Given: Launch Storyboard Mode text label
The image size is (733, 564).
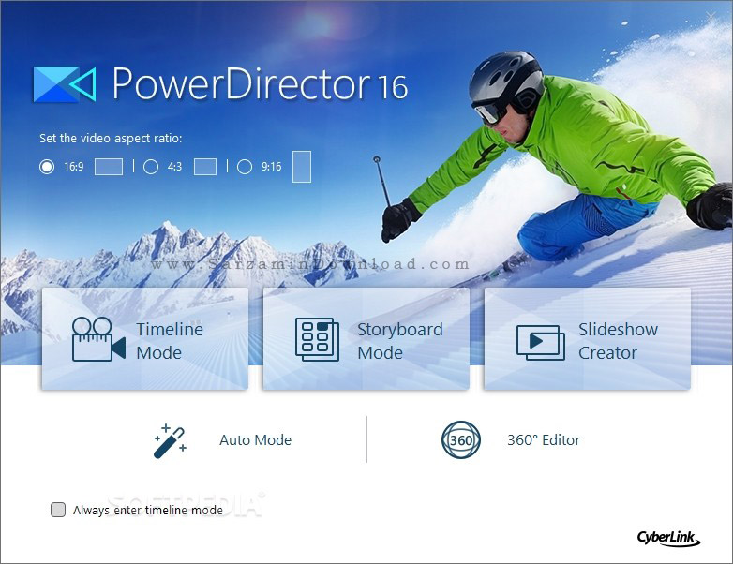Looking at the screenshot, I should tap(399, 341).
